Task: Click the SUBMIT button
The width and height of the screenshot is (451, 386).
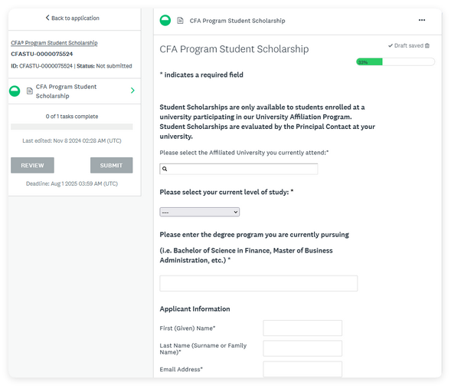Action: tap(111, 165)
